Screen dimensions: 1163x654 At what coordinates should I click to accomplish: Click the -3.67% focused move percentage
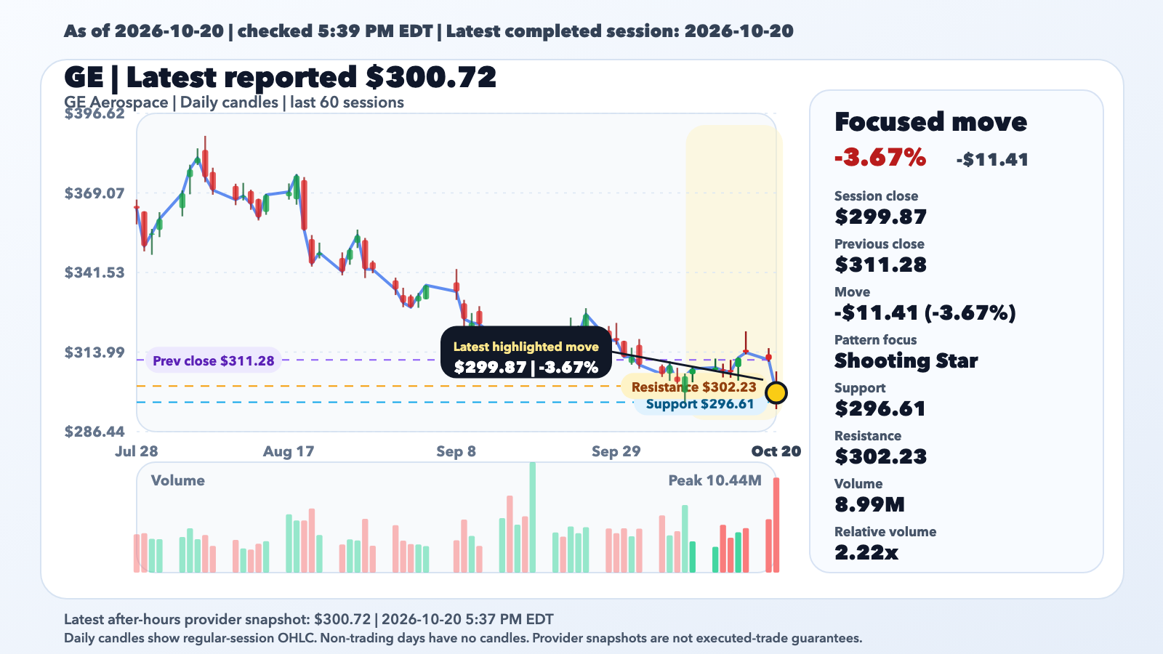880,157
